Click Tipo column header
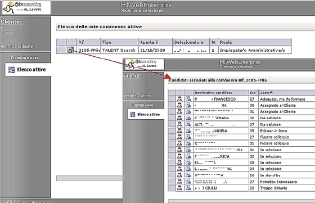Viewport: 315px width, 203px height. [119, 42]
